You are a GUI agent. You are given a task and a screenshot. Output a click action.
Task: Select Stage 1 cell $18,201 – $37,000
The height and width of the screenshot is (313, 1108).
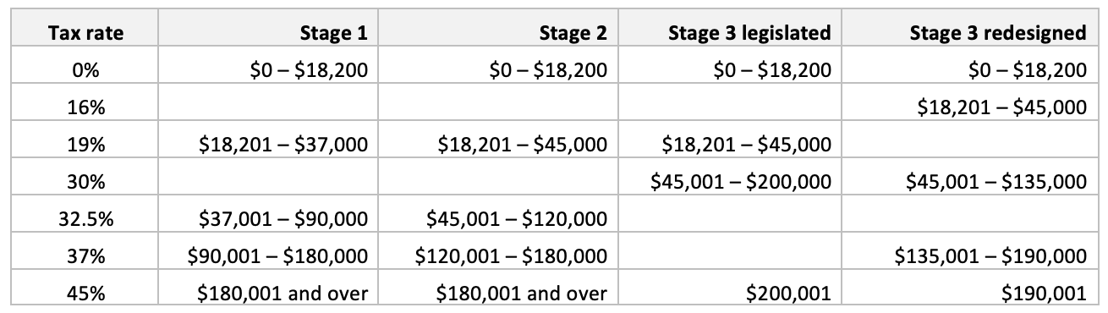tap(282, 145)
